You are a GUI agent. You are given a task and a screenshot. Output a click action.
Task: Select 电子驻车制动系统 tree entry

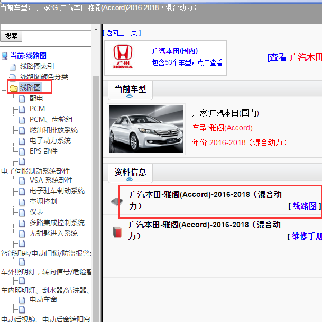coord(57,191)
